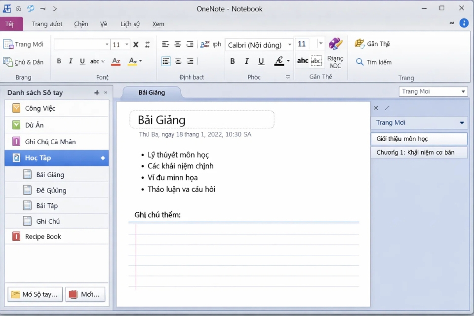This screenshot has width=474, height=316.
Task: Click the Tìm kiếm search icon
Action: click(x=360, y=62)
